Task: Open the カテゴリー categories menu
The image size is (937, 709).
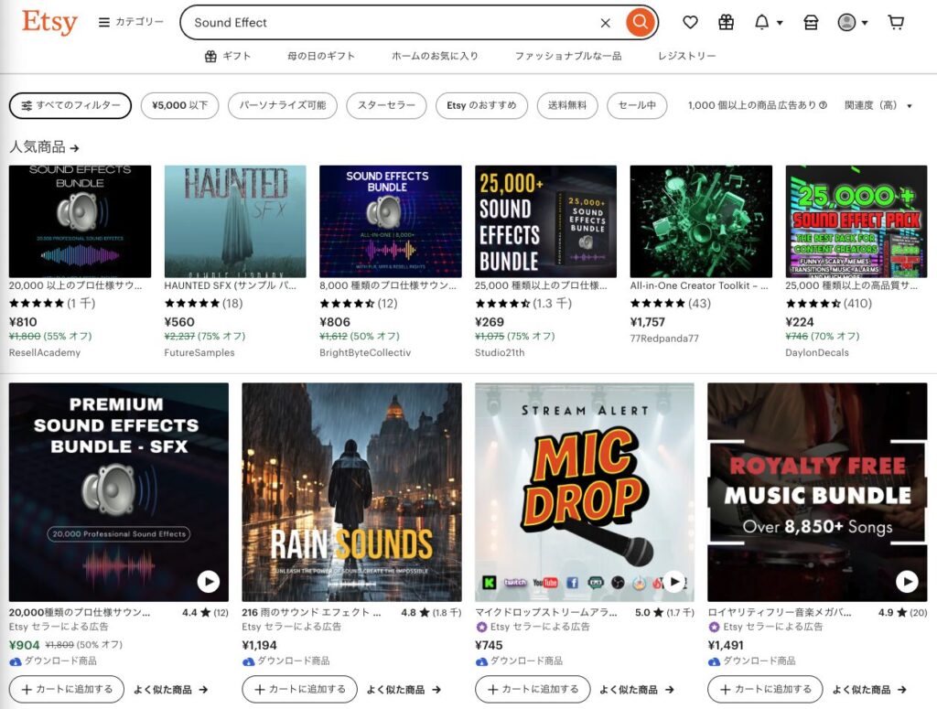Action: [x=130, y=22]
